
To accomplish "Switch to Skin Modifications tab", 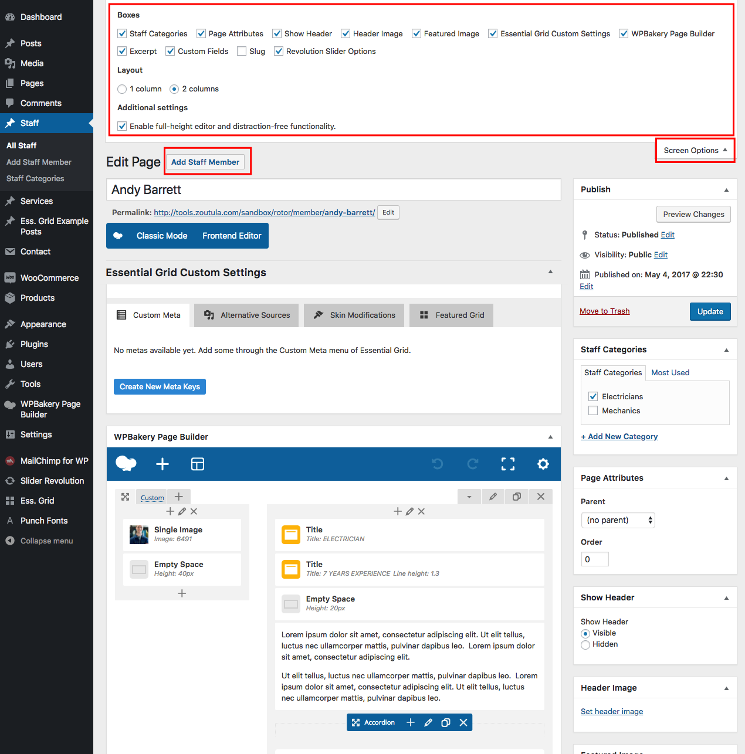I will point(354,315).
